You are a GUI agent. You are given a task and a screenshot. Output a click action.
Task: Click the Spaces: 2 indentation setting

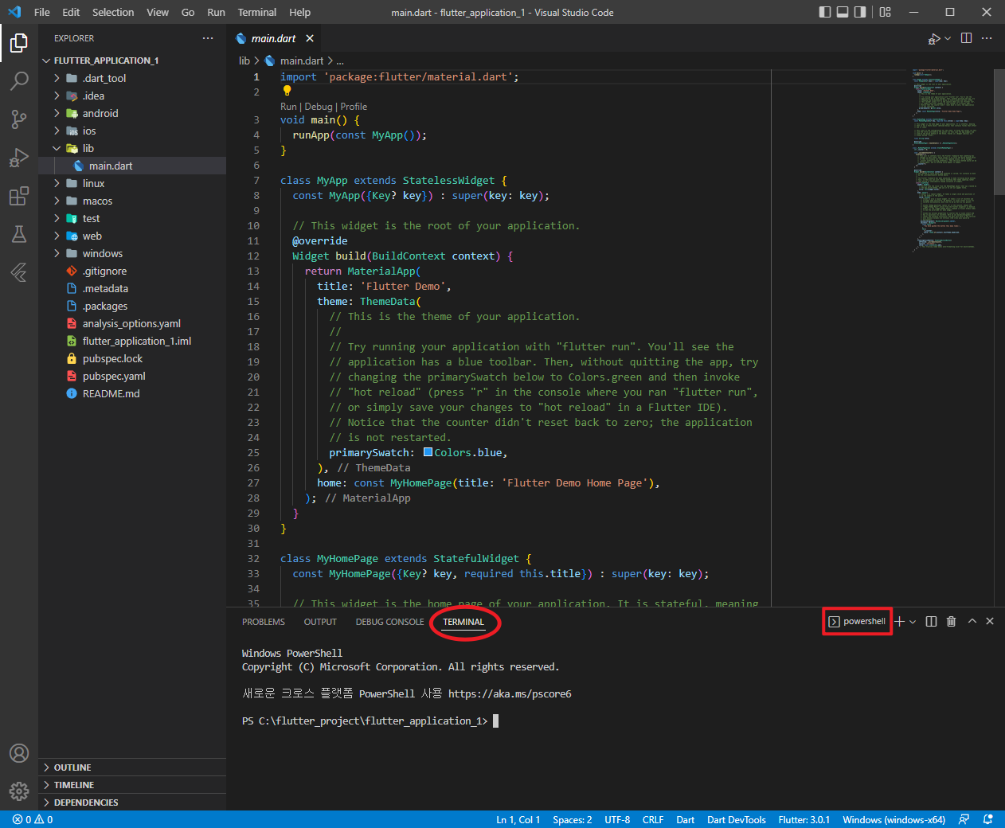pos(572,819)
